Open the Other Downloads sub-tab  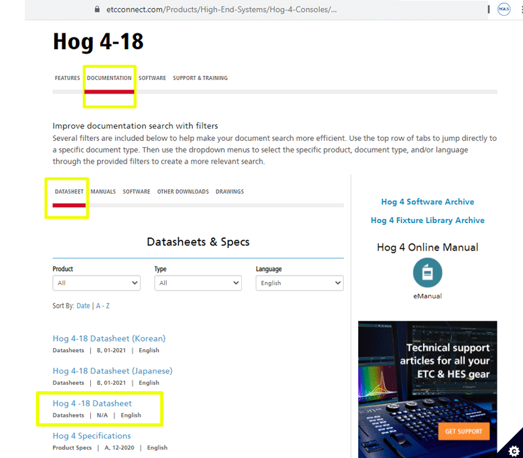(183, 192)
